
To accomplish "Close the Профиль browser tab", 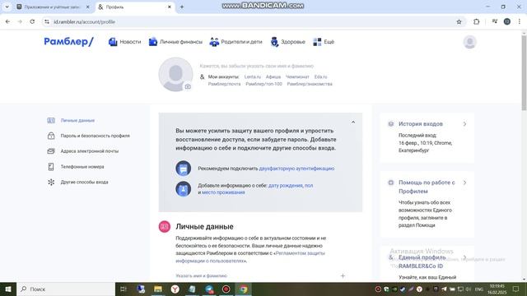I will coord(170,7).
